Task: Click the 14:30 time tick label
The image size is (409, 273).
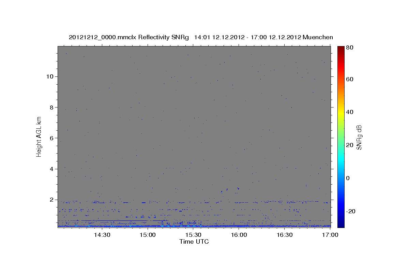Action: tap(102, 235)
